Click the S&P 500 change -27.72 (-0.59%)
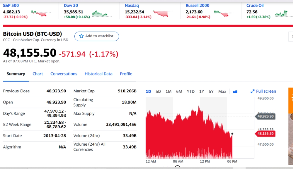The height and width of the screenshot is (169, 293). [x=15, y=17]
